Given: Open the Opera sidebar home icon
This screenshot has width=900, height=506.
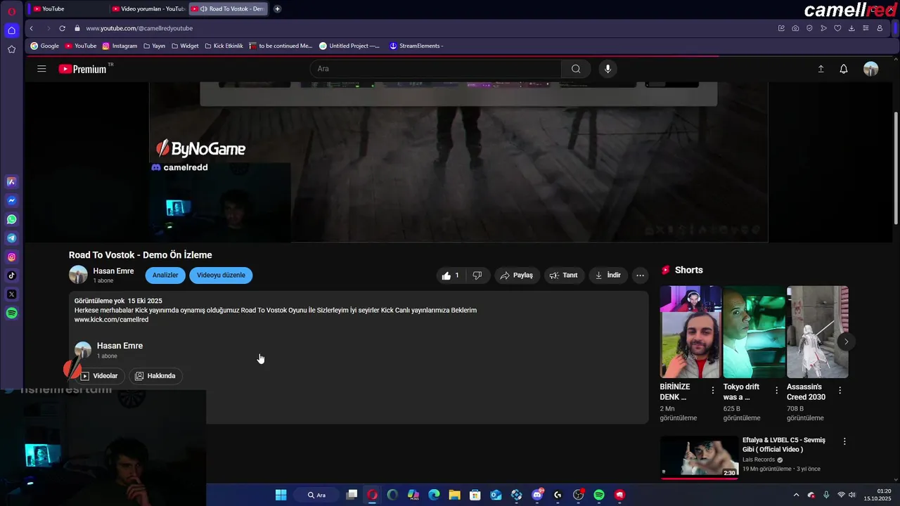Looking at the screenshot, I should click(11, 30).
